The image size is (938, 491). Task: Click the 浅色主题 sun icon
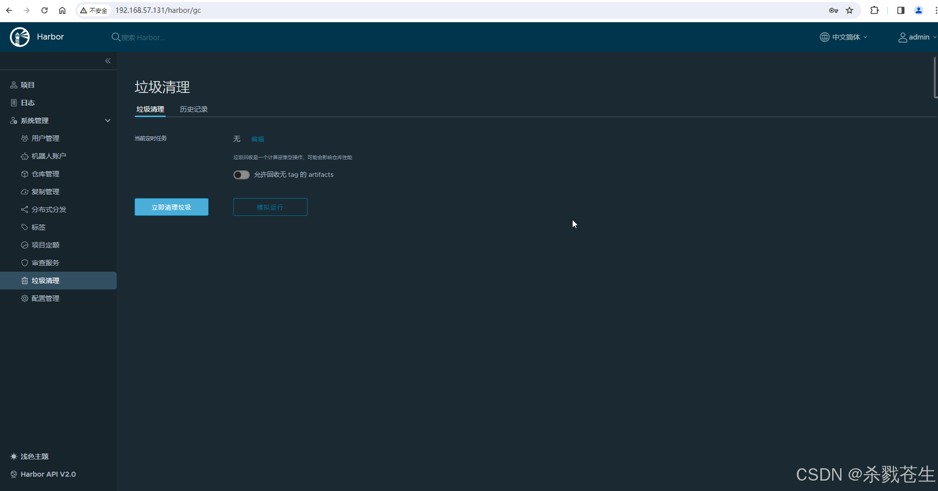(x=14, y=456)
